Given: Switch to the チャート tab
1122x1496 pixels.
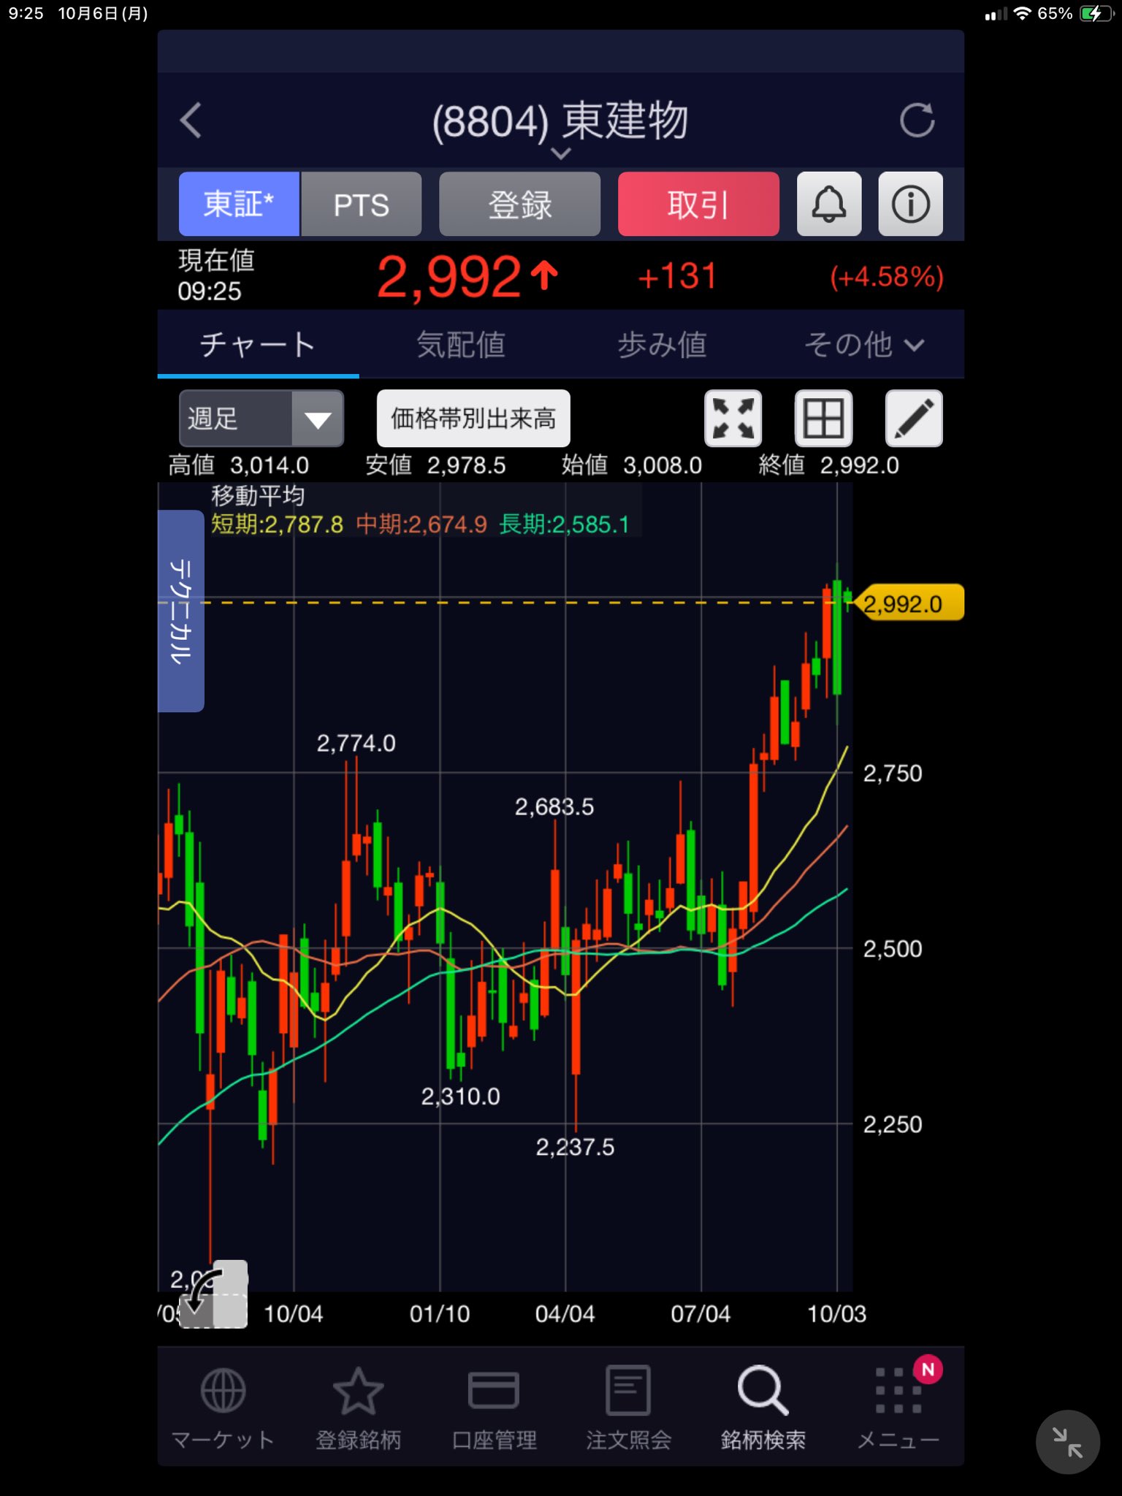Looking at the screenshot, I should pos(258,344).
